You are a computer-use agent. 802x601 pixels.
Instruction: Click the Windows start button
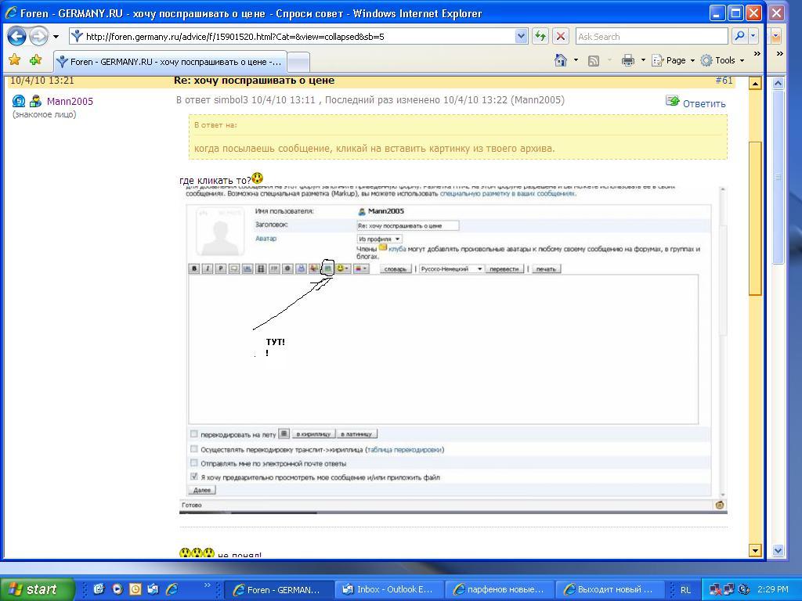[x=38, y=589]
